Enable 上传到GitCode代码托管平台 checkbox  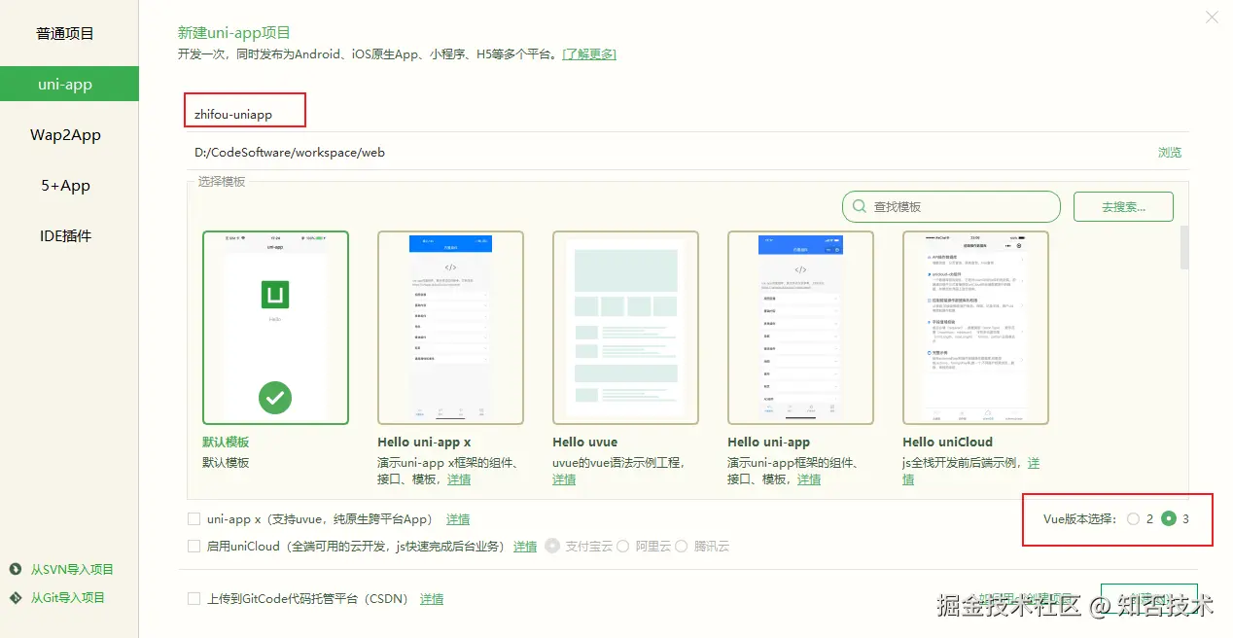tap(194, 599)
